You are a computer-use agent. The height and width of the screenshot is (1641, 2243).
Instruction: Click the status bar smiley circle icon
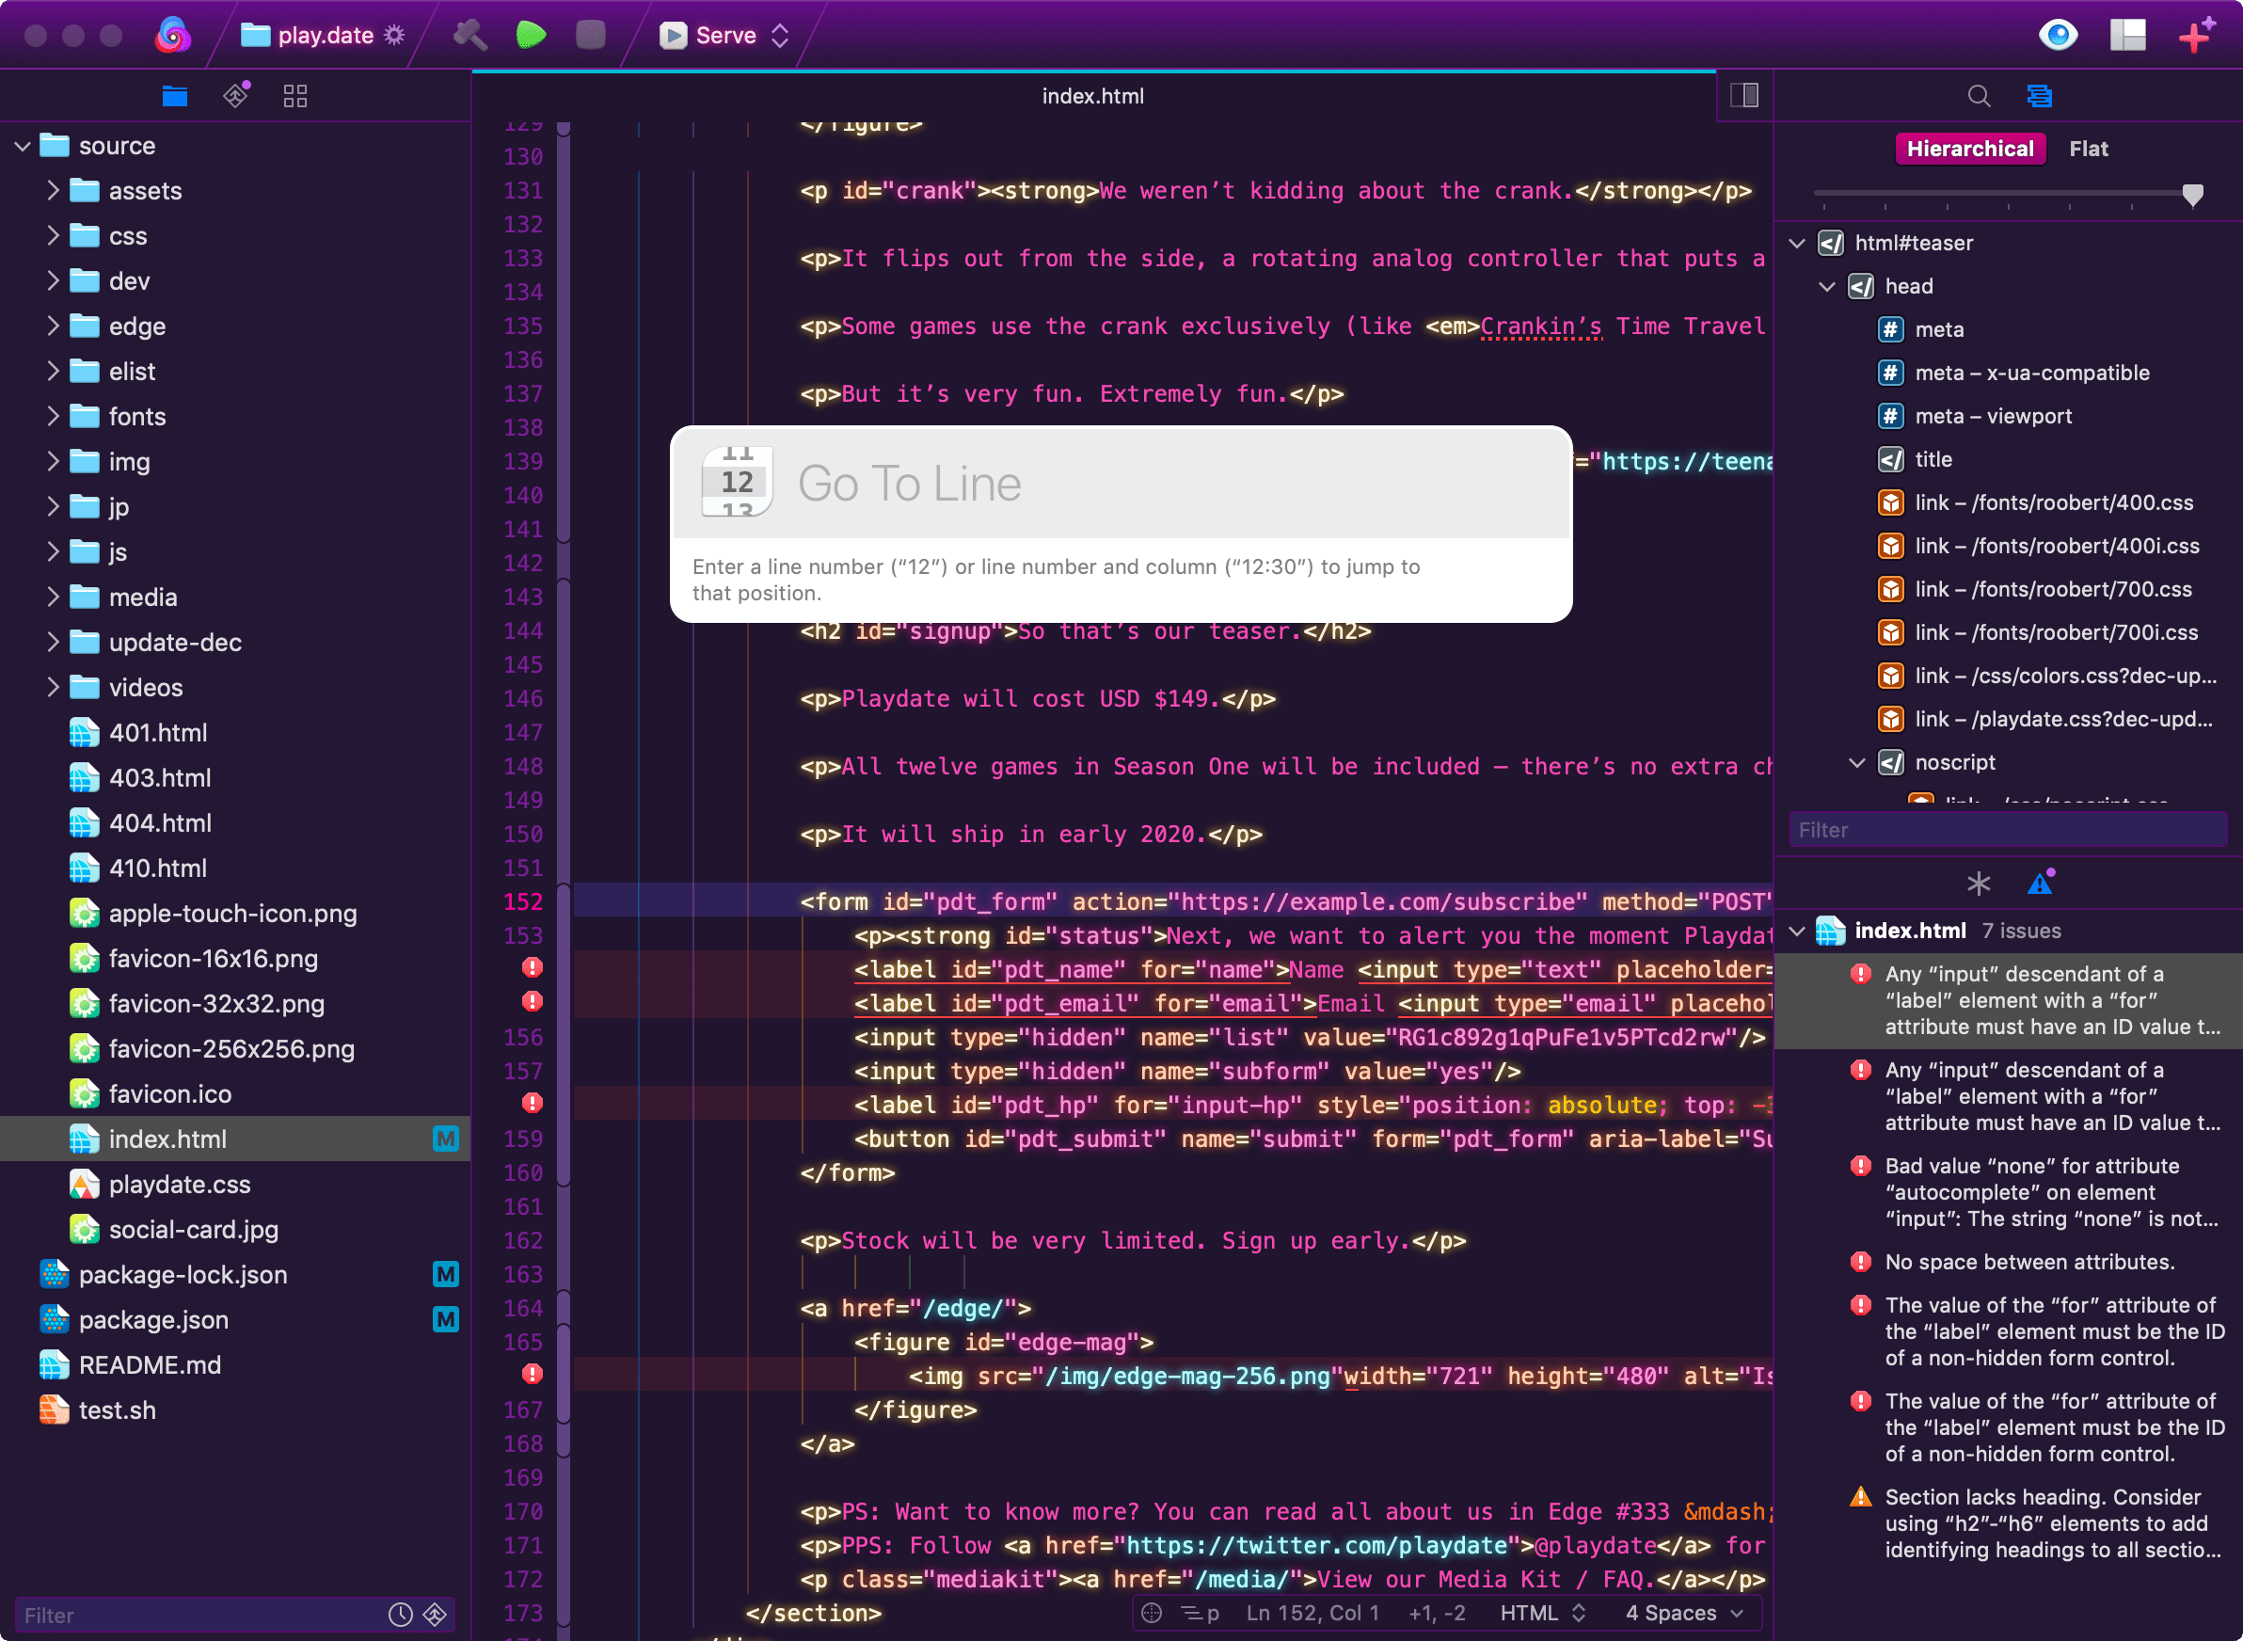[1152, 1613]
